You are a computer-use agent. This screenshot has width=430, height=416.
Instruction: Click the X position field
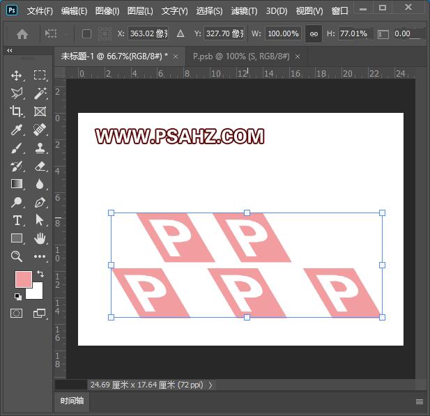click(148, 33)
